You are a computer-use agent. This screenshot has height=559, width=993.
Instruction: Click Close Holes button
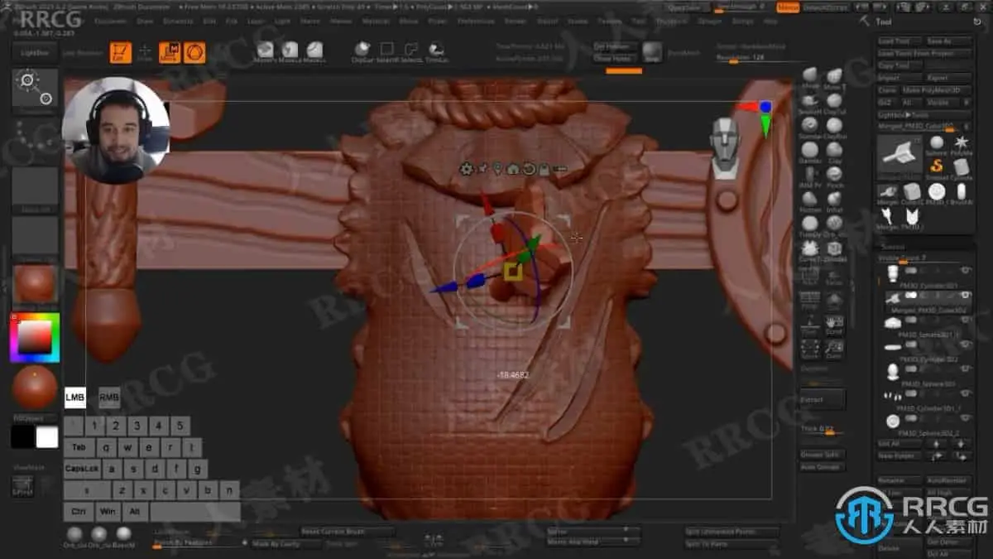tap(613, 59)
